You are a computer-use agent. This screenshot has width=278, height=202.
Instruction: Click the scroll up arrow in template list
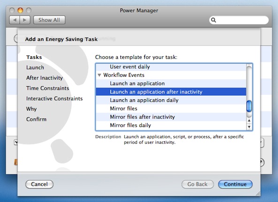tap(249, 120)
